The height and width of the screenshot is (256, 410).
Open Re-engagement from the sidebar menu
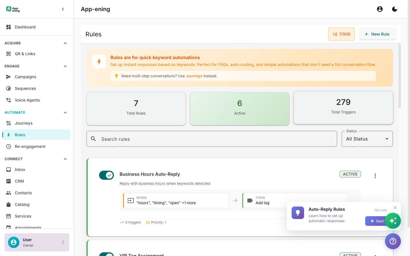30,146
